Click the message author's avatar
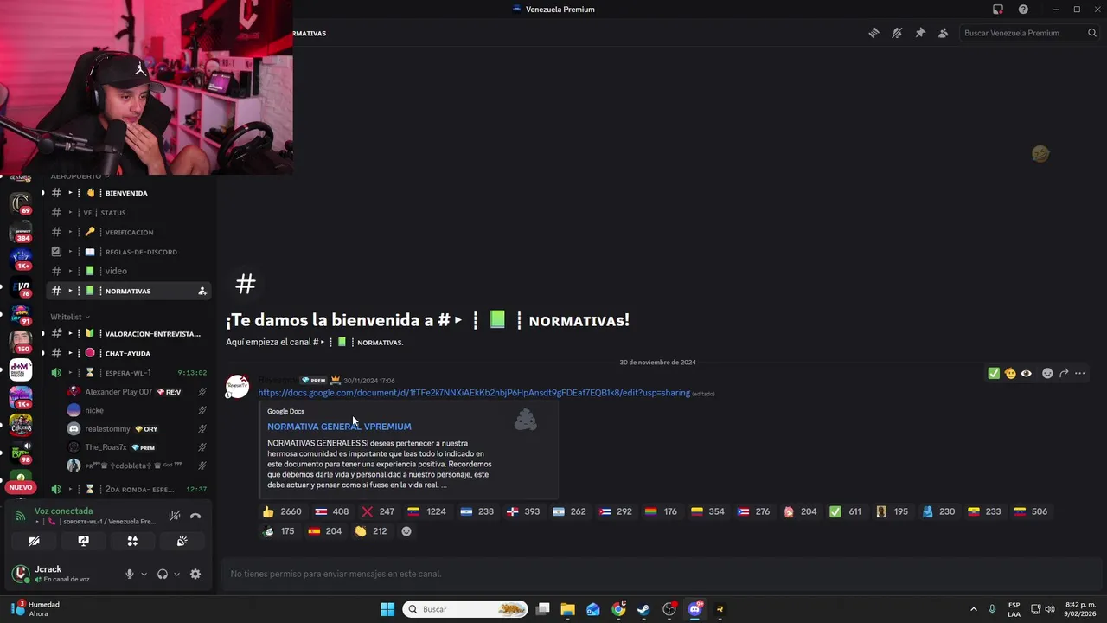1107x623 pixels. tap(238, 386)
